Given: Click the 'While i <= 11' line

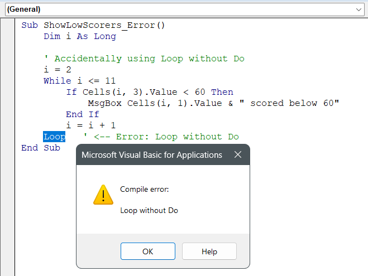Looking at the screenshot, I should pos(79,81).
